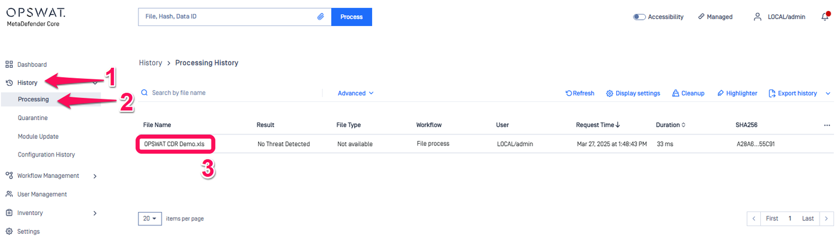
Task: Click the Workflow column header
Action: [429, 125]
